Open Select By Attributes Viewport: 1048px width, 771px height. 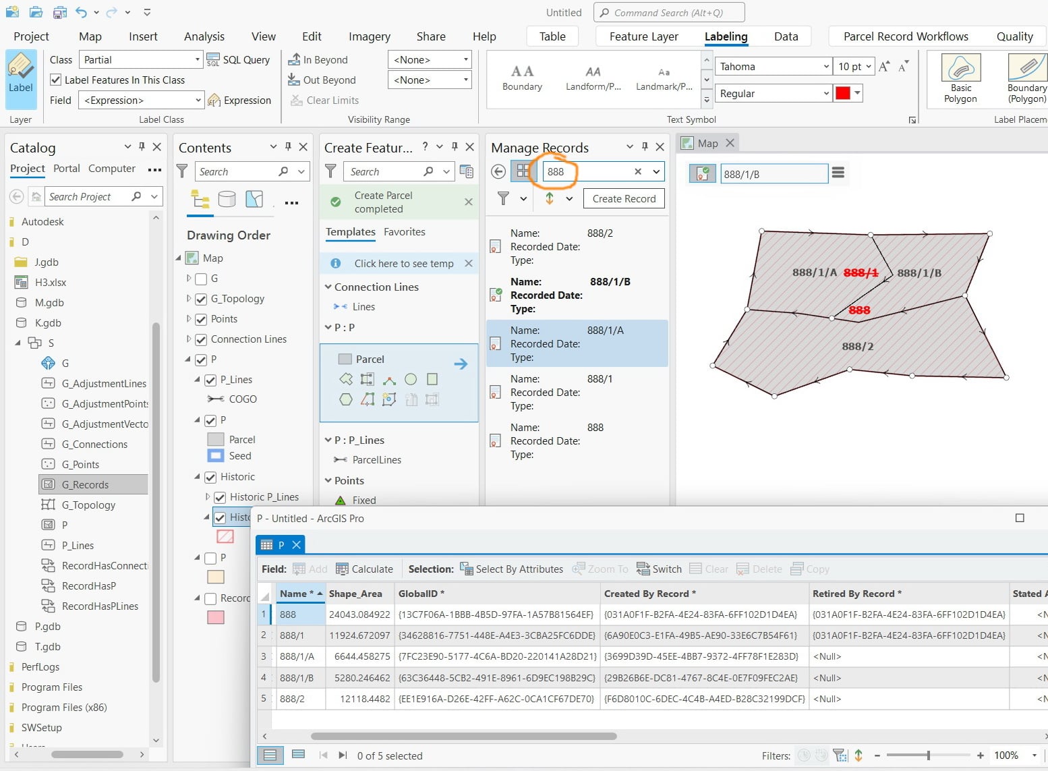[x=512, y=569]
